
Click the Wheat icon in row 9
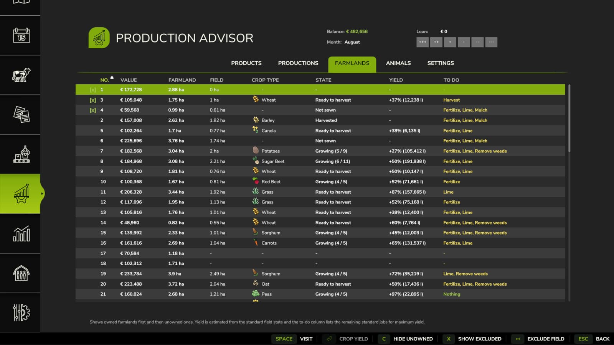256,171
